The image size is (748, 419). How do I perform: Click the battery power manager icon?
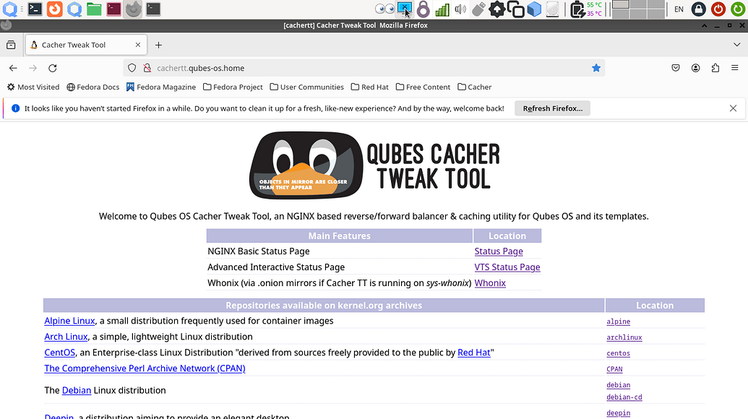(x=577, y=9)
